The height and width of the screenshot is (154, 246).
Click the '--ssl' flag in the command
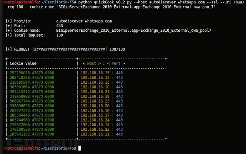tap(213, 2)
